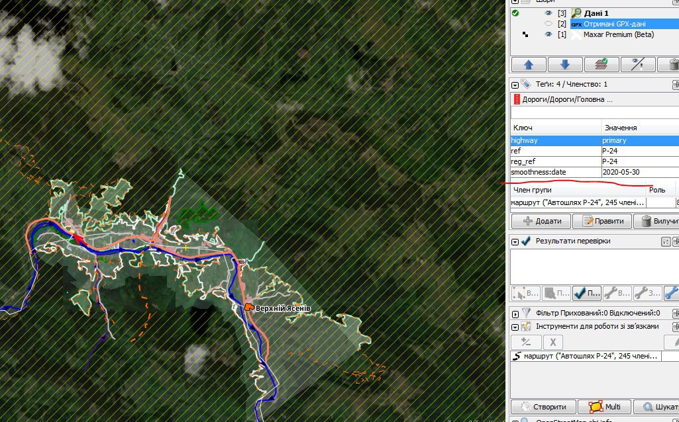Click the Multi button

[x=605, y=407]
